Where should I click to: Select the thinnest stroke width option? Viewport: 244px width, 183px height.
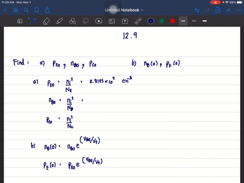pyautogui.click(x=194, y=21)
